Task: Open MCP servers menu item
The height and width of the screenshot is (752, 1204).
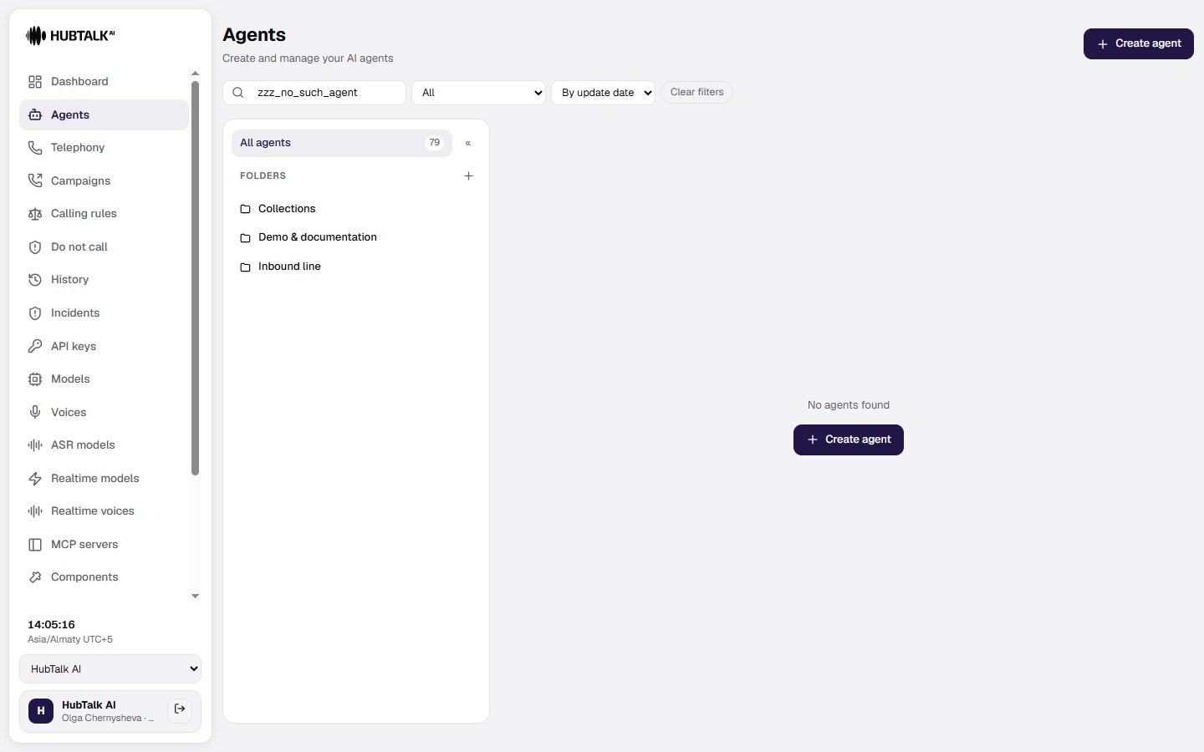Action: (x=104, y=545)
